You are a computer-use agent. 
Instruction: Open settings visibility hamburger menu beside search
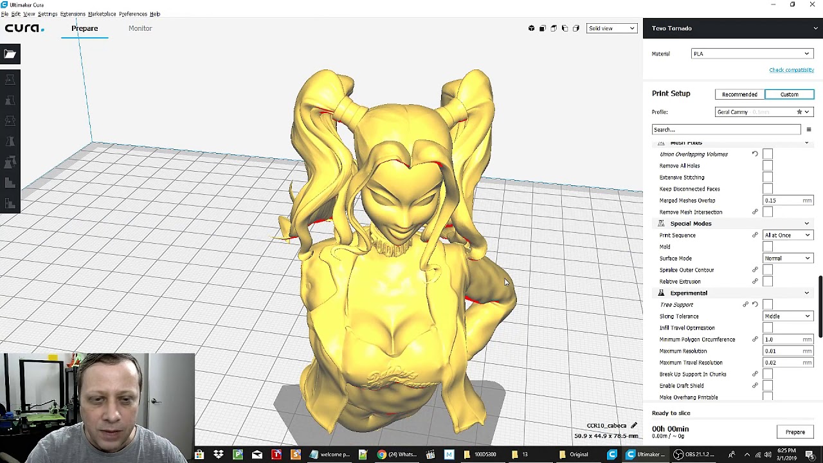(809, 130)
